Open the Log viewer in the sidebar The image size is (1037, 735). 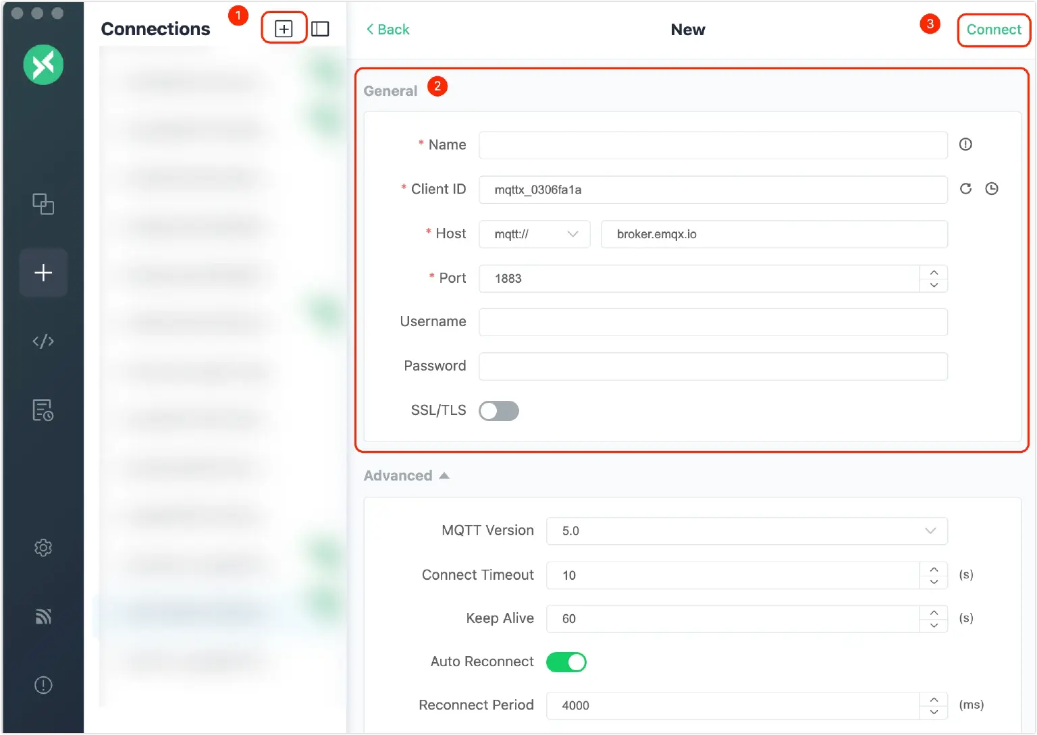(43, 410)
